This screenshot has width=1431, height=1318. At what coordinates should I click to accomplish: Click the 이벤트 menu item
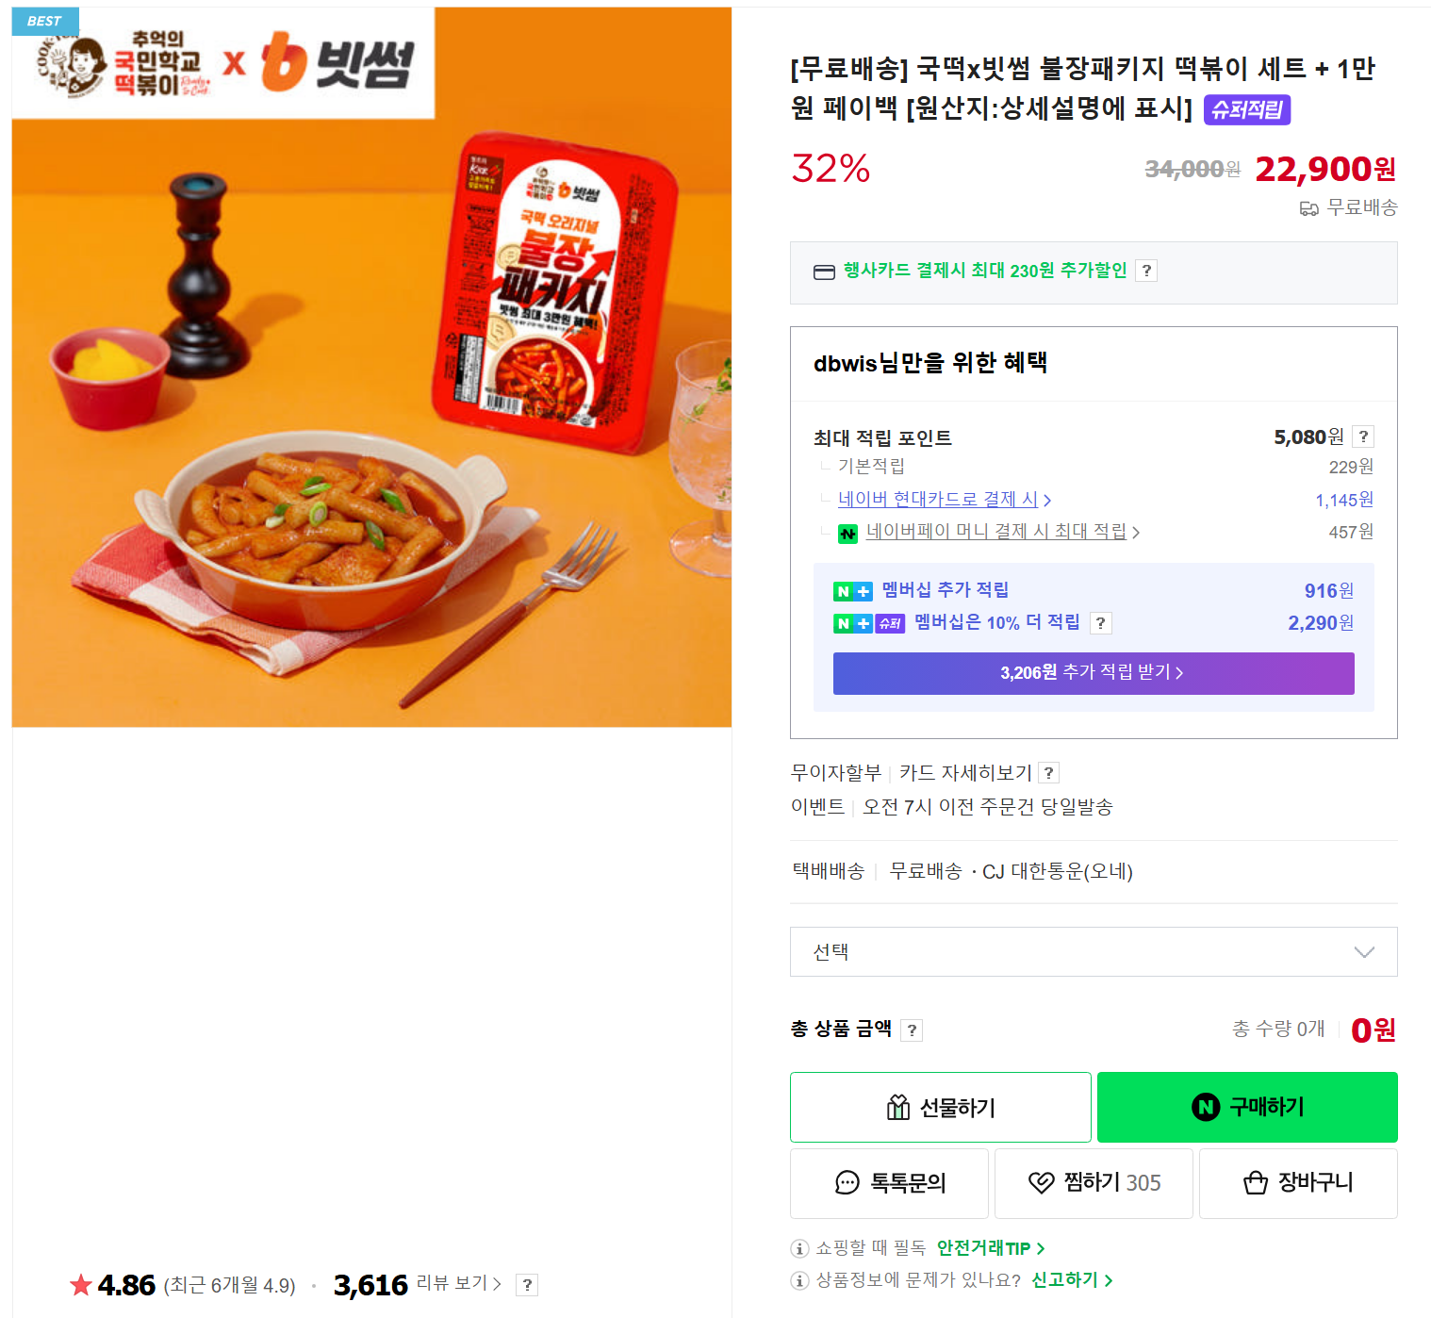tap(816, 807)
